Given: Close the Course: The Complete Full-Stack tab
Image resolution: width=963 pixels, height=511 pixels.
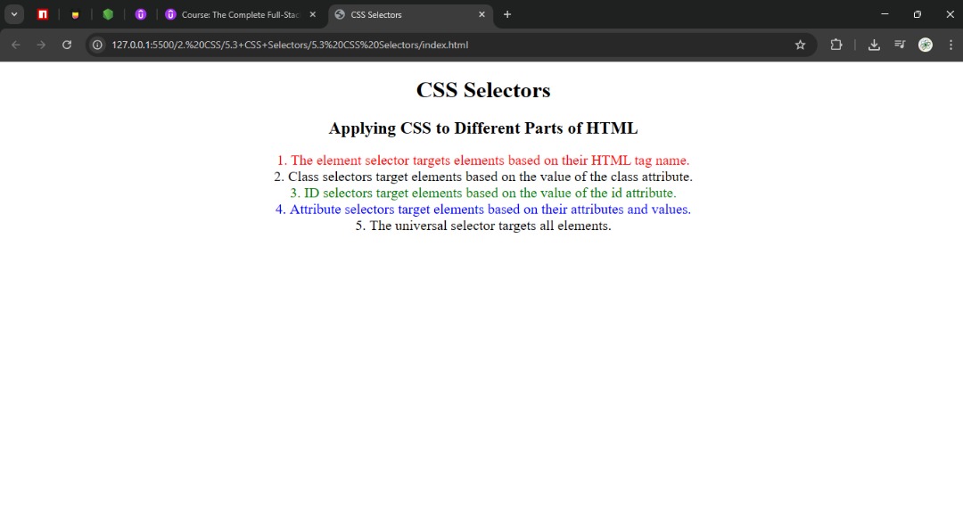Looking at the screenshot, I should click(313, 14).
